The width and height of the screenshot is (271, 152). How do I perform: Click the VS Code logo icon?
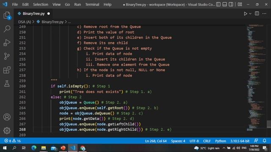click(x=5, y=4)
